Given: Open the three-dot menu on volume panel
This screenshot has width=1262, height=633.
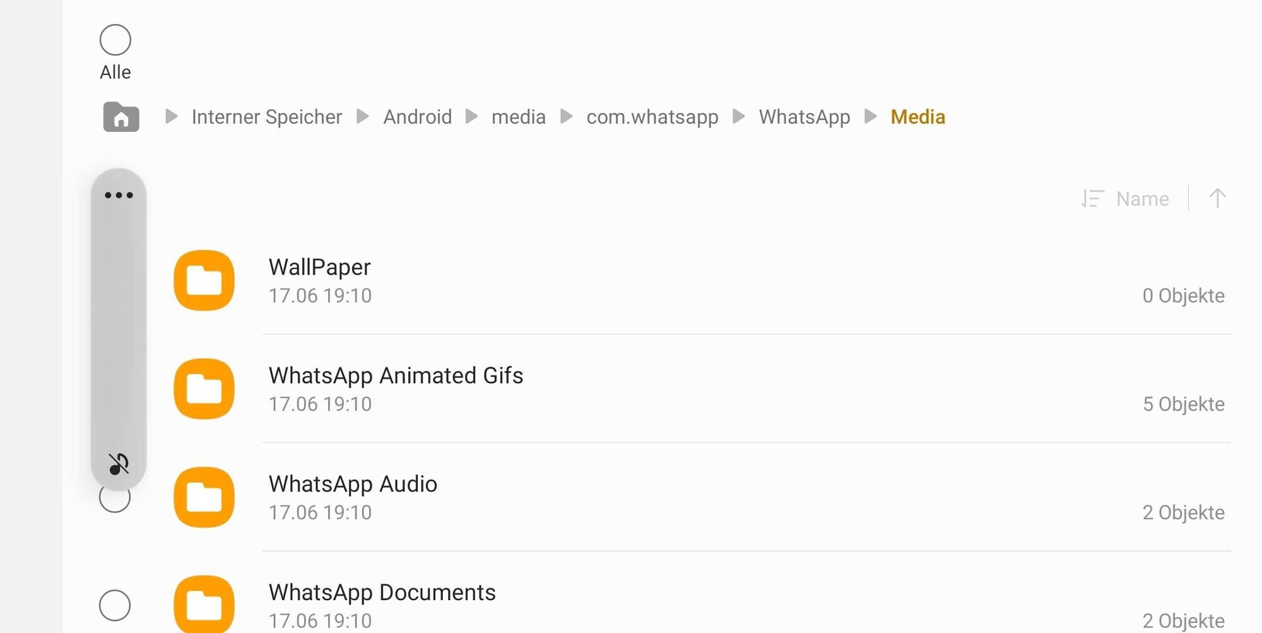Looking at the screenshot, I should coord(119,195).
